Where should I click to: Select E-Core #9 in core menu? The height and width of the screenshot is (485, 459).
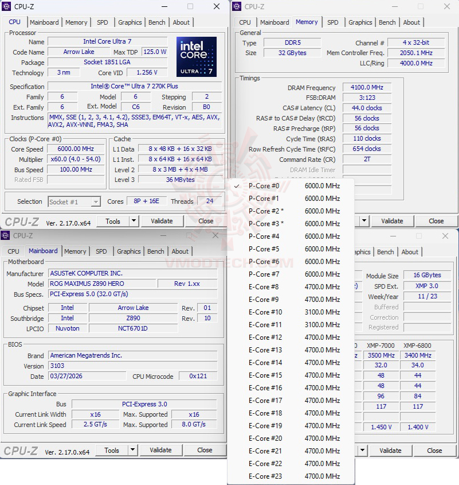pyautogui.click(x=291, y=300)
